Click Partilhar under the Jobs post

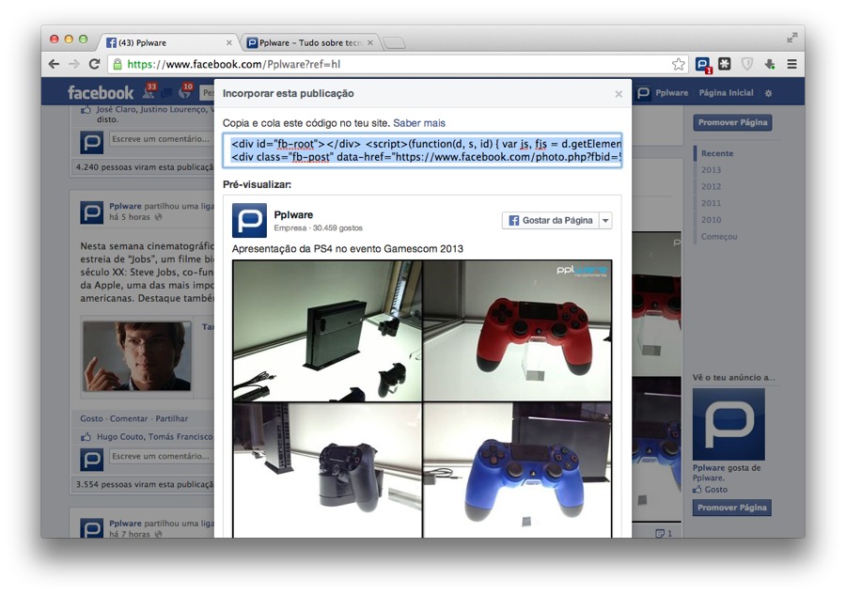172,418
